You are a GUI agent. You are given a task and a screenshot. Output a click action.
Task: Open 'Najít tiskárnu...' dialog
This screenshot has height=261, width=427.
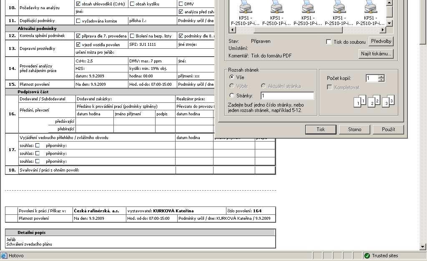376,54
